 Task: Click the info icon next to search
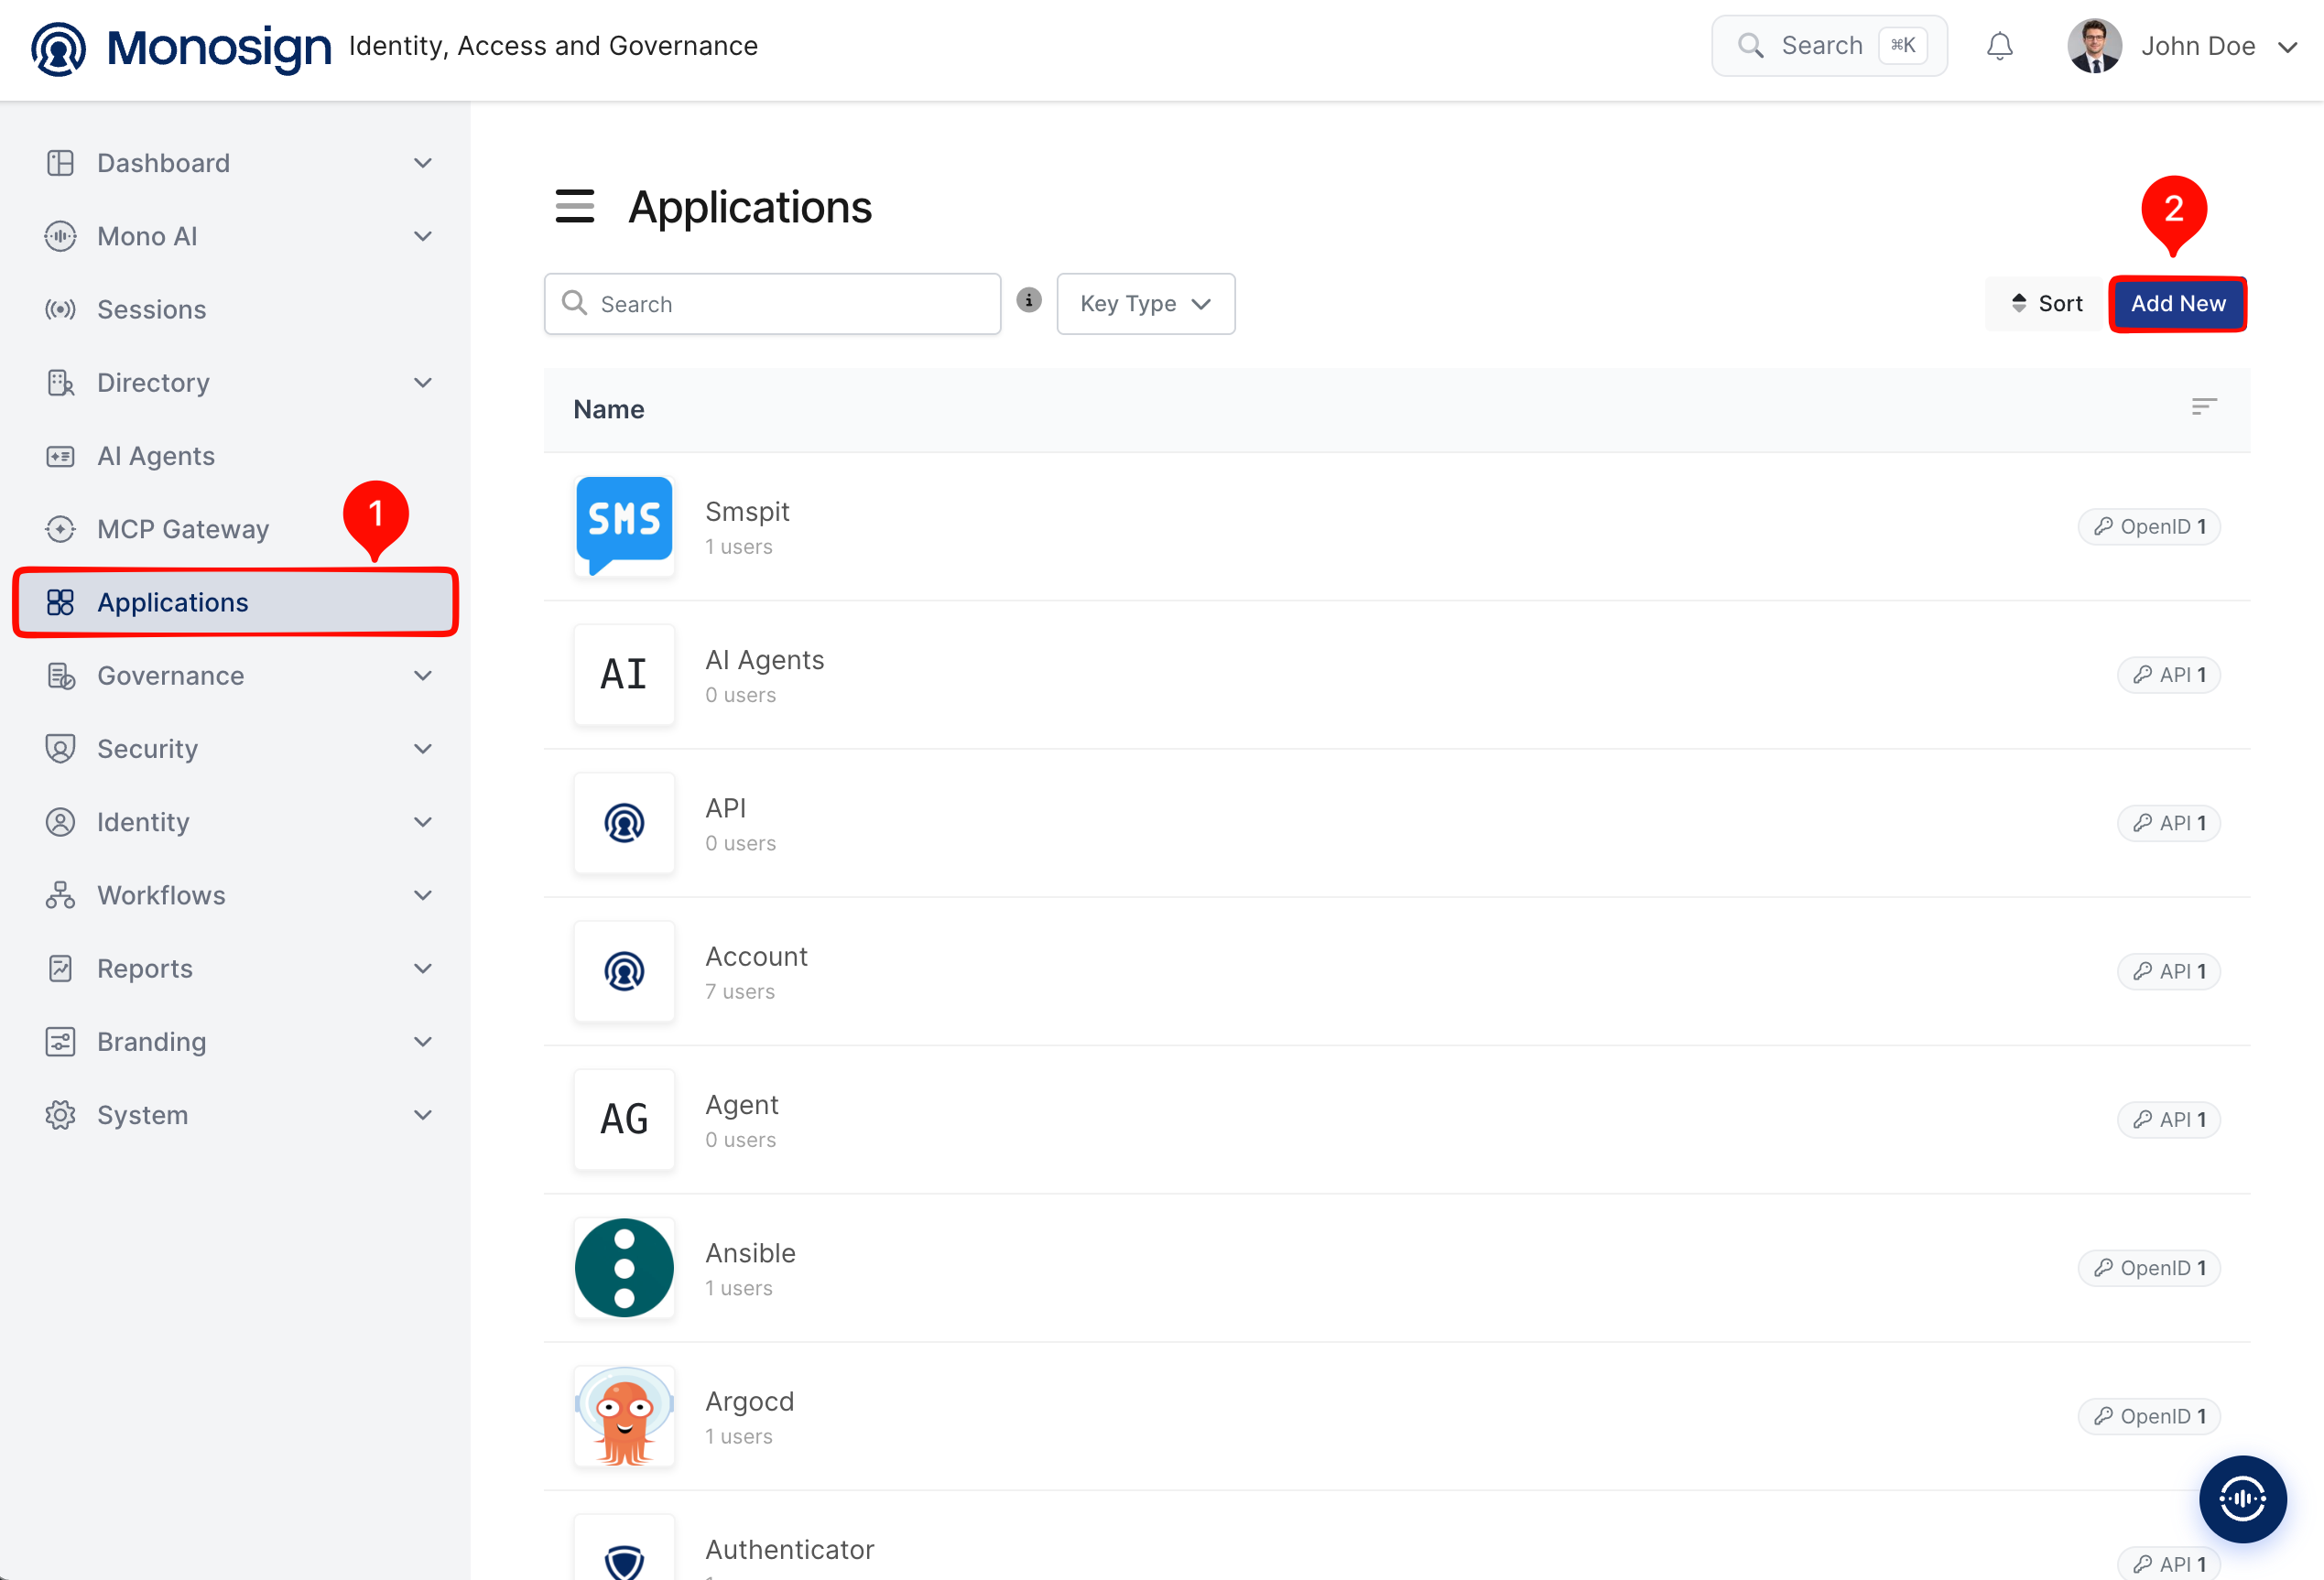coord(1029,300)
